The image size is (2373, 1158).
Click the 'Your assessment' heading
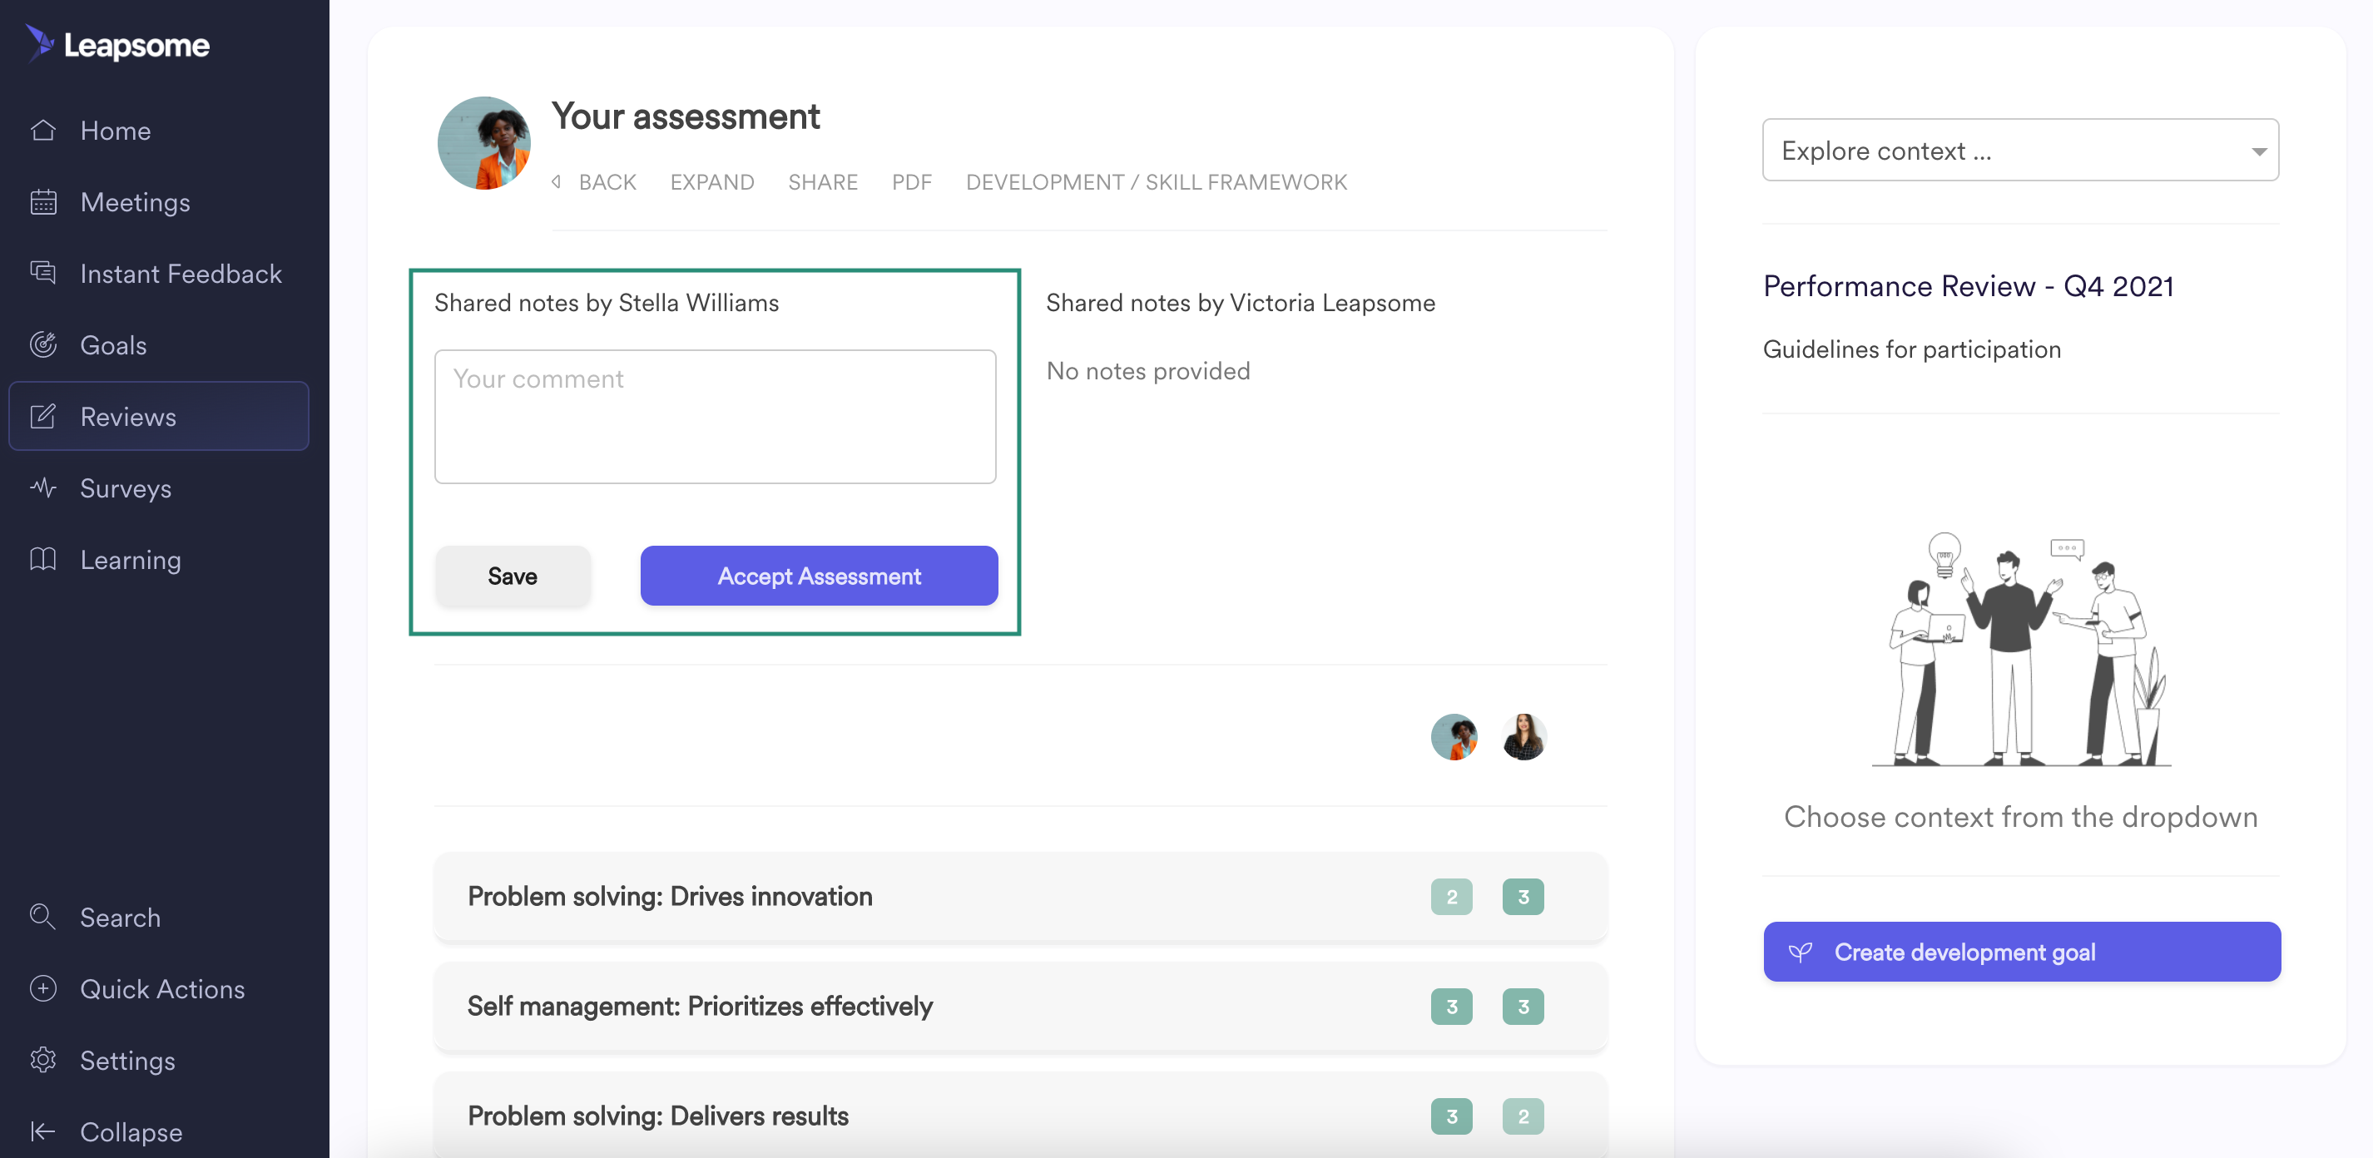[x=686, y=117]
